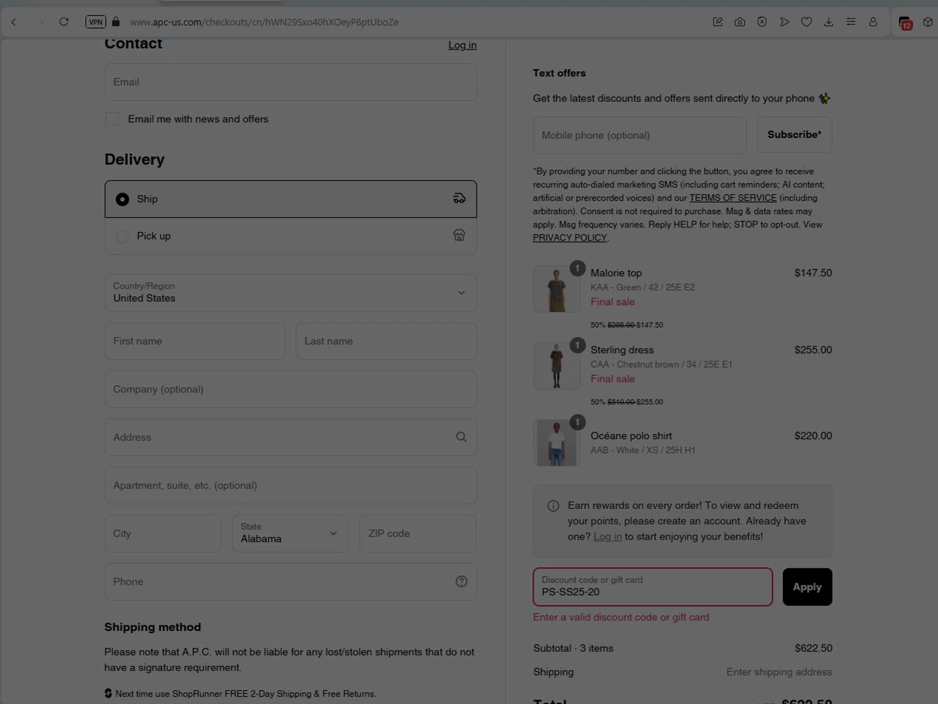Click the Email input field
938x704 pixels.
click(x=291, y=82)
